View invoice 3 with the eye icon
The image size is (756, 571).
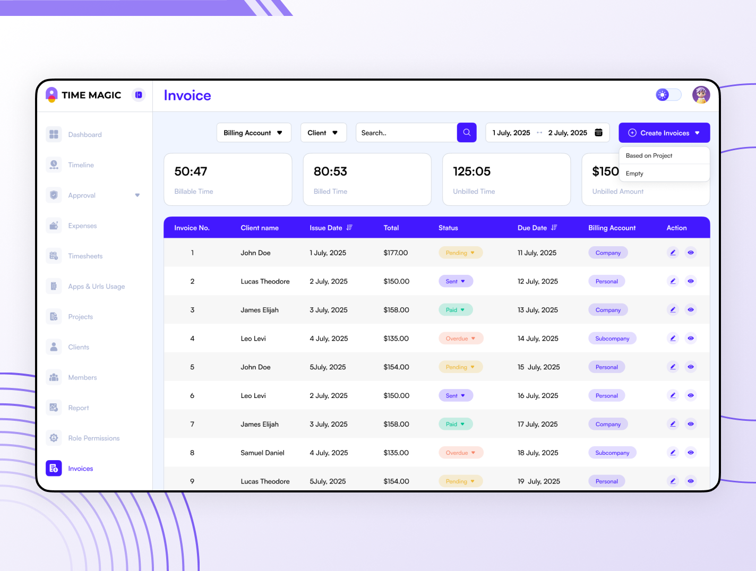click(691, 310)
